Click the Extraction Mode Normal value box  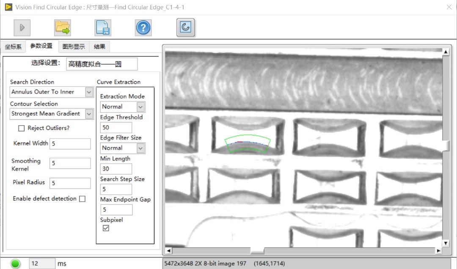pyautogui.click(x=122, y=107)
